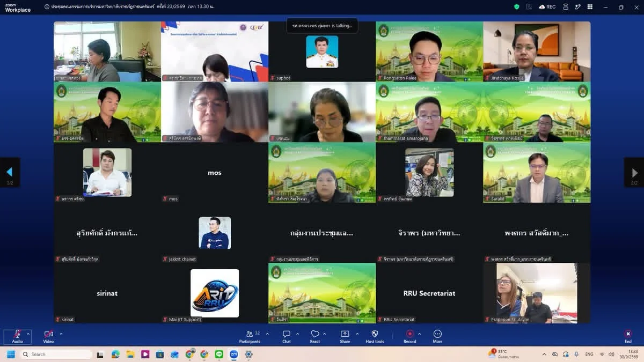Open the Participants panel
Screen dimensions: 644x362
pyautogui.click(x=250, y=336)
